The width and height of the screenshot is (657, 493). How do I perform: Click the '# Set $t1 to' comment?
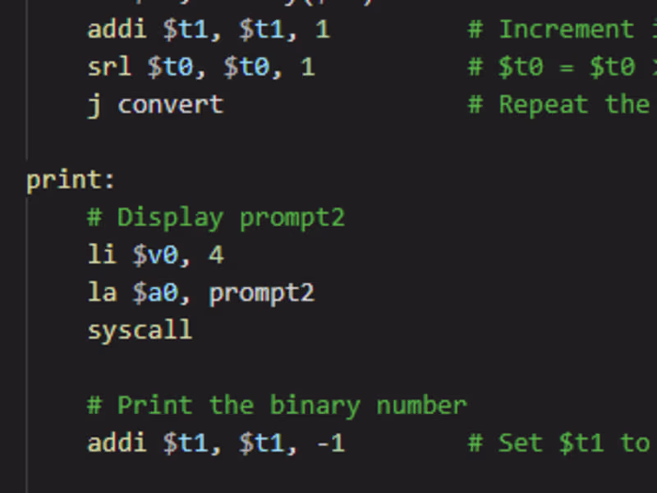[x=558, y=443]
